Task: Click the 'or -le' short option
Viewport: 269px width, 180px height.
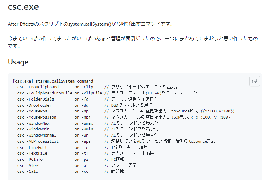Action: (x=81, y=148)
